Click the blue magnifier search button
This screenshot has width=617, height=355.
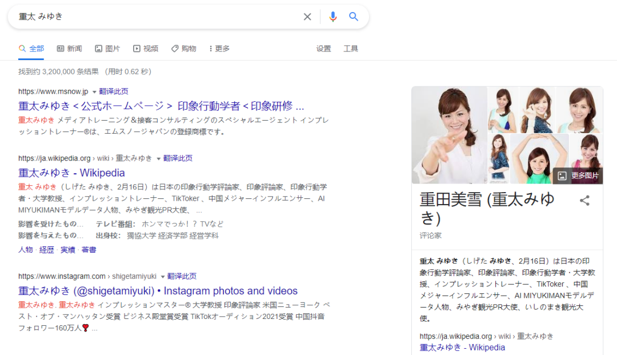click(x=354, y=17)
